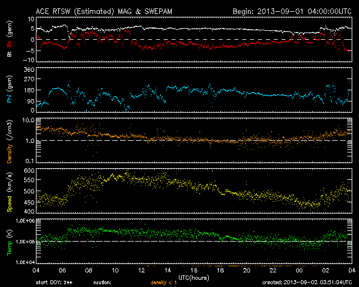Click the '0.1' tick on the Density axis
The image size is (359, 287).
(30, 161)
